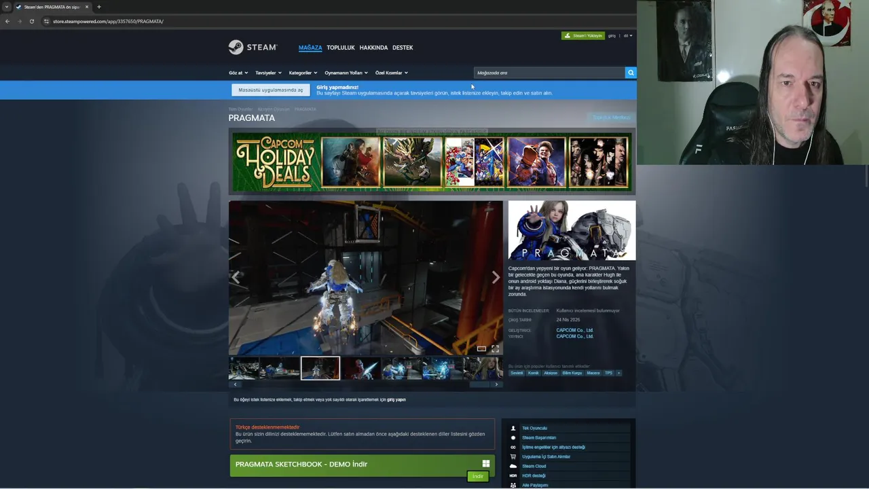The width and height of the screenshot is (869, 489).
Task: Click the PRAGMATA game capsule image
Action: 572,230
